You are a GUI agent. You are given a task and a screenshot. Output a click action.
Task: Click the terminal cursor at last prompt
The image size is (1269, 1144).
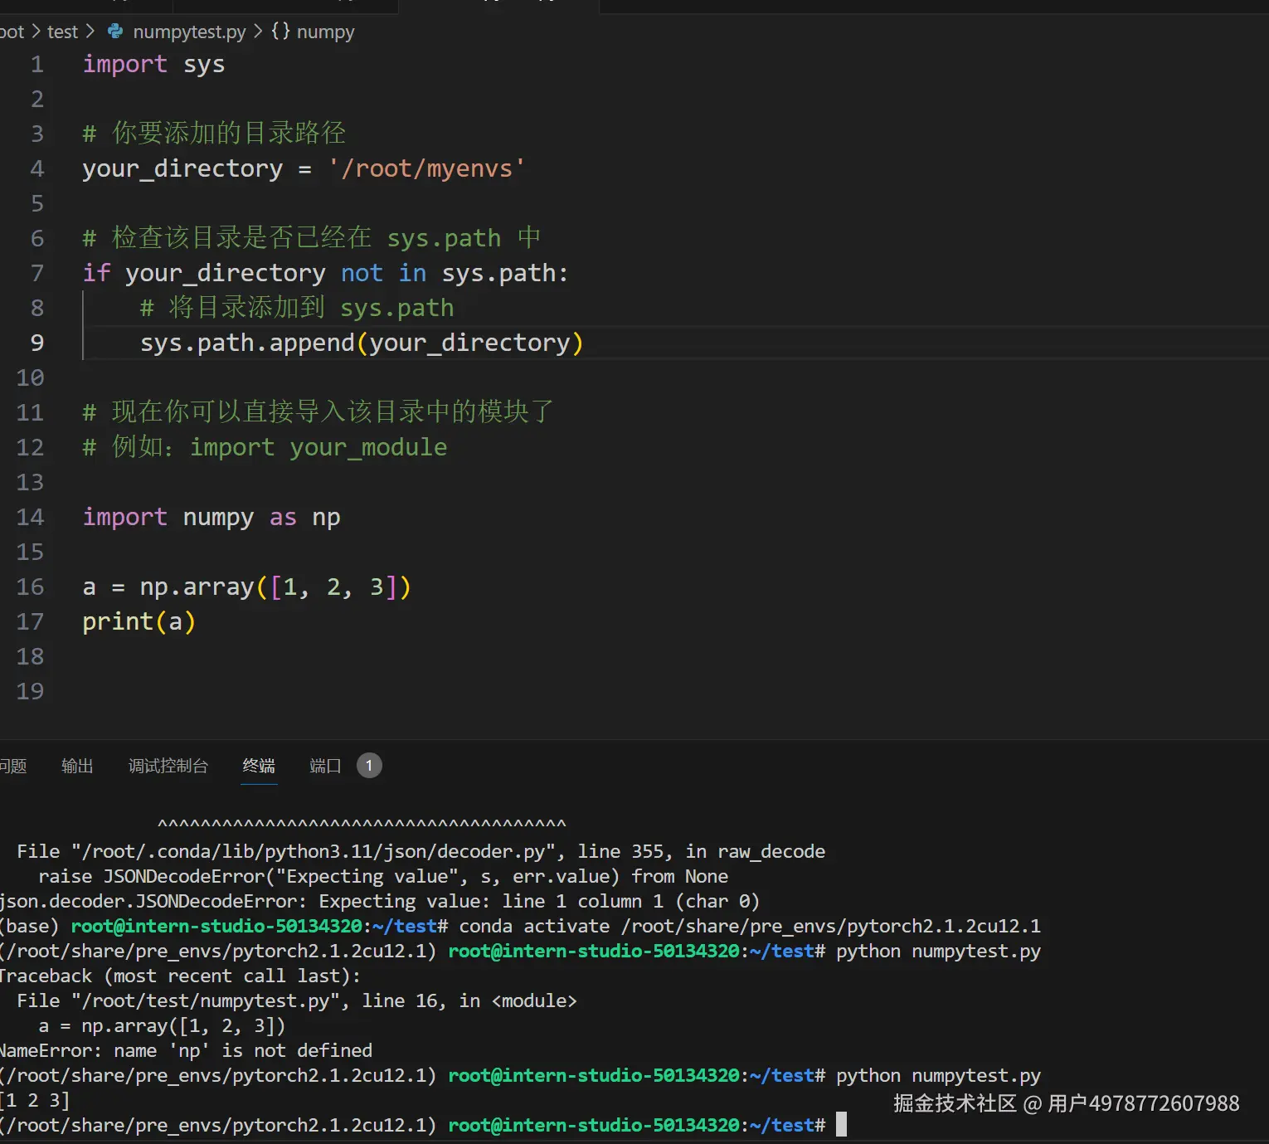pyautogui.click(x=841, y=1125)
